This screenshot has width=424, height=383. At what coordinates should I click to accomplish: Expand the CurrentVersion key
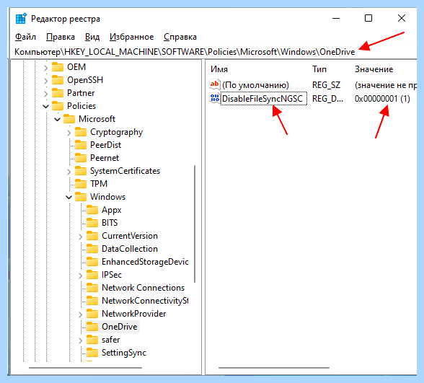click(80, 237)
